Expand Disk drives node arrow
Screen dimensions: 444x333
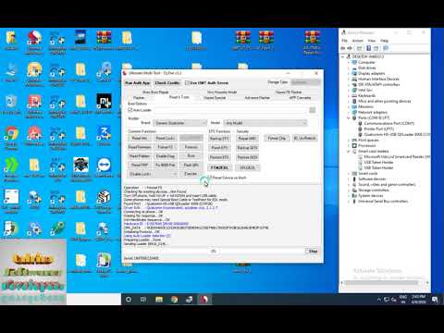pos(349,68)
